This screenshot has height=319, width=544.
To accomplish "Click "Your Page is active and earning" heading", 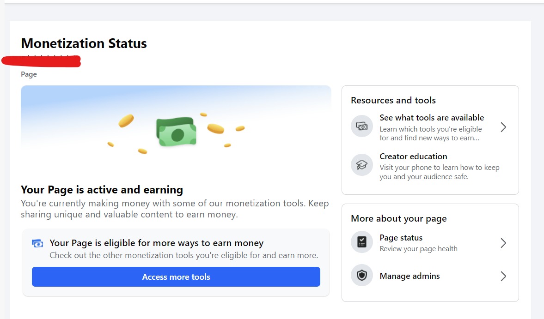I will coord(102,190).
